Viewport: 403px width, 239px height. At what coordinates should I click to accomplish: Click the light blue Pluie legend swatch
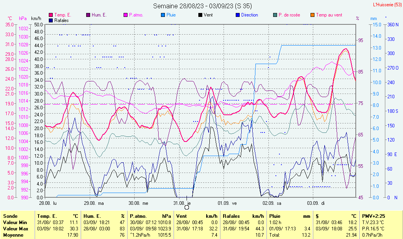[x=163, y=15]
